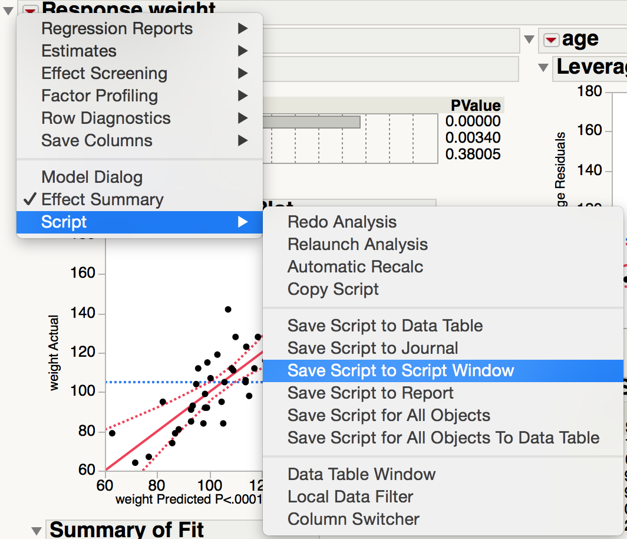The width and height of the screenshot is (627, 539).
Task: Toggle the Summary of Fit disclosure triangle
Action: pos(37,530)
